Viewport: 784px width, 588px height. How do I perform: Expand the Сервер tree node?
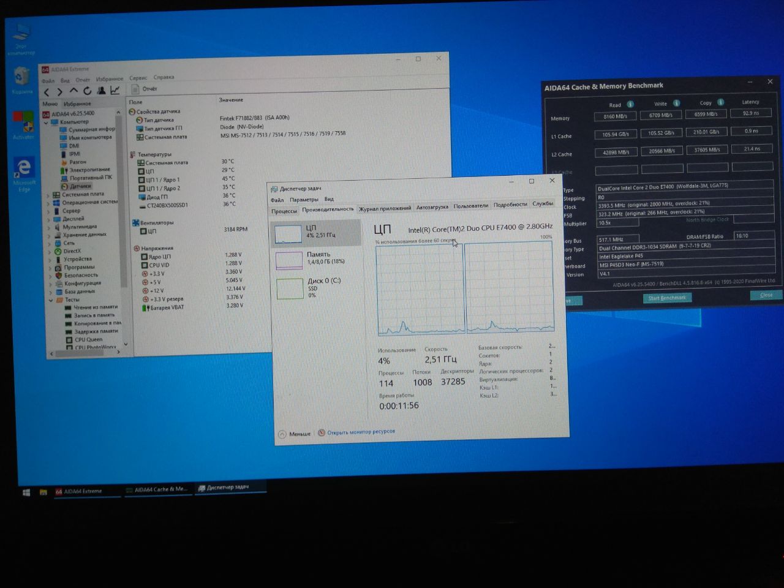click(49, 211)
